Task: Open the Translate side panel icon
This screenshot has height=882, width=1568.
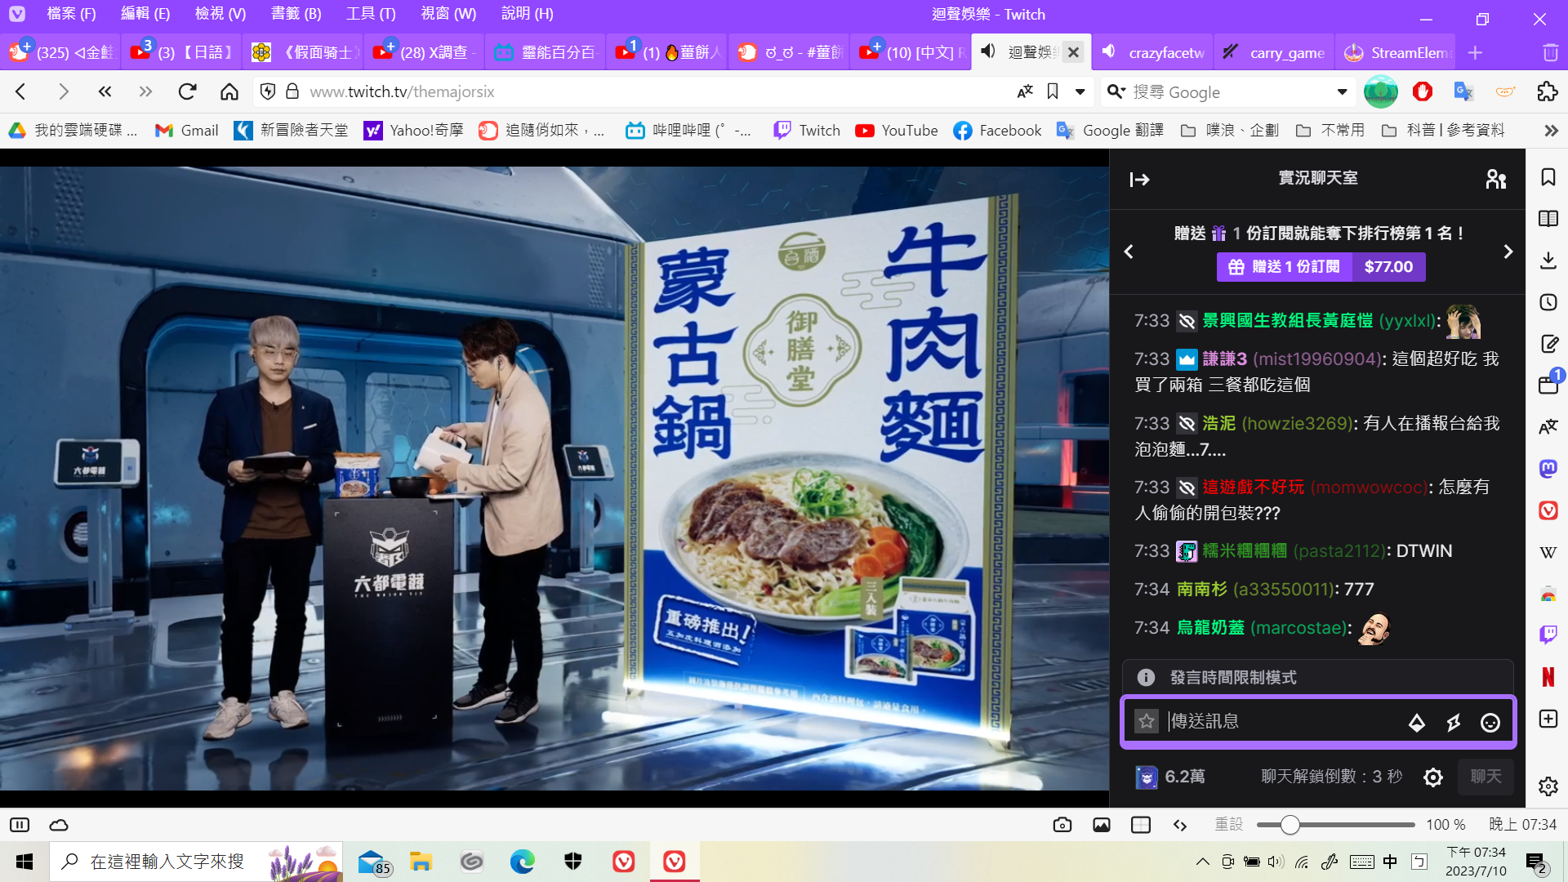Action: coord(1548,427)
